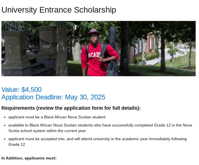Click the In Addition, applicants must heading

(x=29, y=158)
